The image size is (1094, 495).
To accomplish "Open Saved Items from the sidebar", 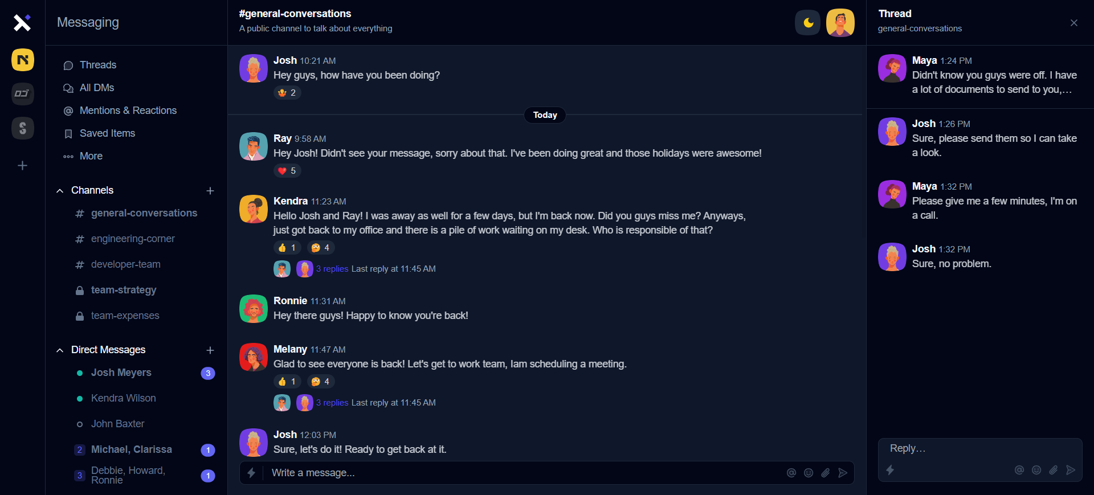I will click(107, 133).
